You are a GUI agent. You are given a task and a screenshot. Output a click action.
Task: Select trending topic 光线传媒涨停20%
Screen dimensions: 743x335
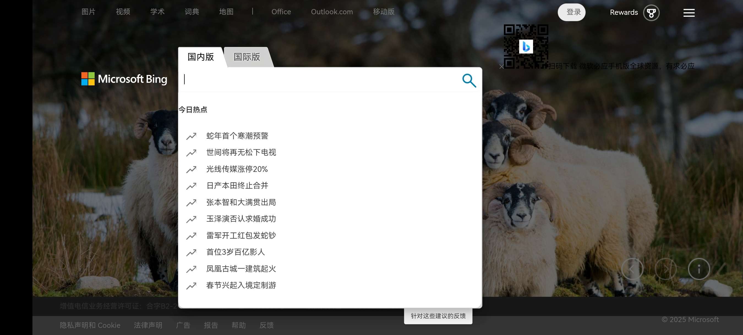237,169
